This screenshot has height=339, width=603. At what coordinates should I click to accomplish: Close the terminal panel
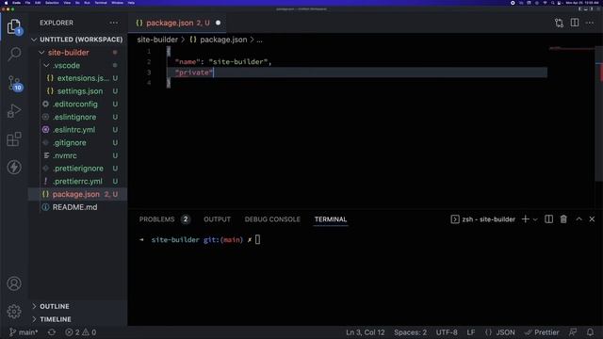[592, 219]
